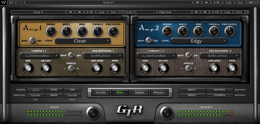Toggle the Amp 1 bypass switch
Screen dimensions: 260x124
34,41
